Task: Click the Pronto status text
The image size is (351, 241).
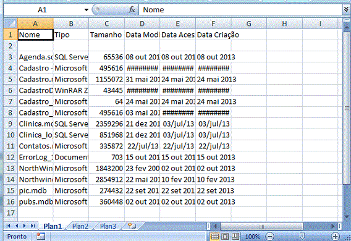Action: tap(17, 237)
